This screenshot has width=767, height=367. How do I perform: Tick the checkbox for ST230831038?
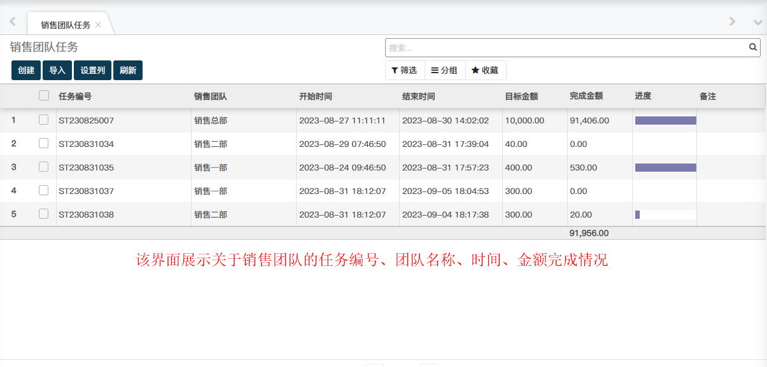click(x=44, y=214)
